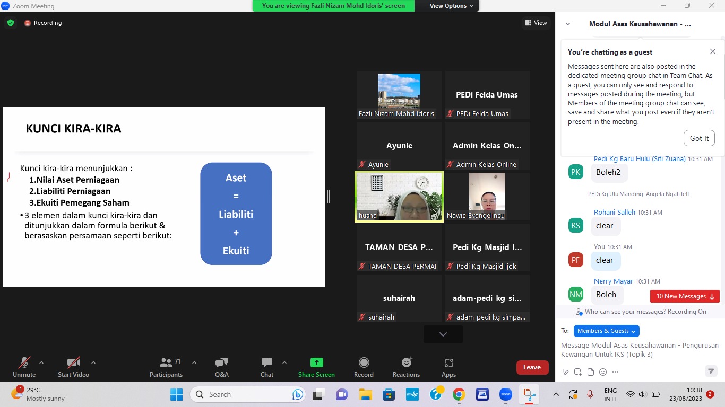Open the Apps panel
725x407 pixels.
(448, 363)
